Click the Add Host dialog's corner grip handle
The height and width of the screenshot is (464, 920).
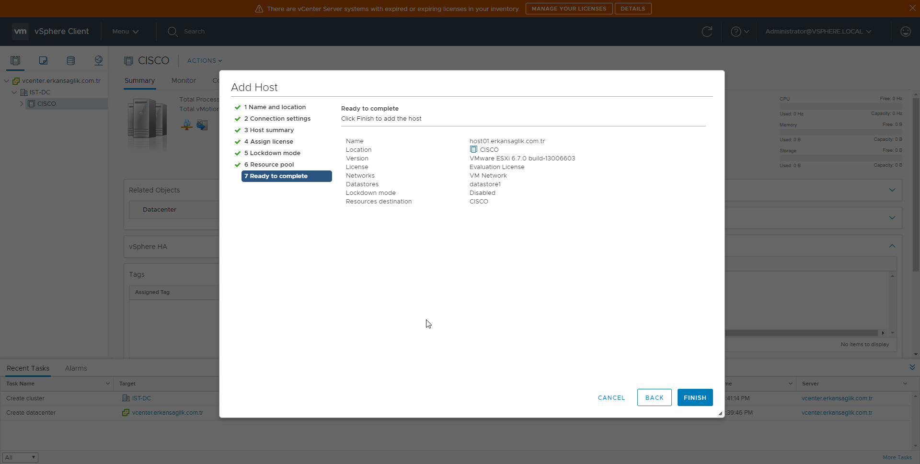(720, 413)
